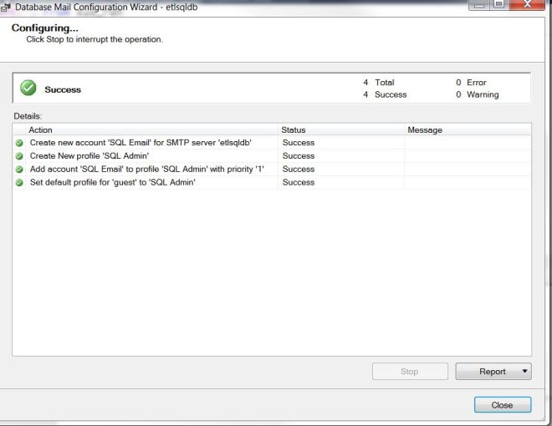
Task: Click green check icon beside 'Set default profile' row
Action: pyautogui.click(x=19, y=183)
